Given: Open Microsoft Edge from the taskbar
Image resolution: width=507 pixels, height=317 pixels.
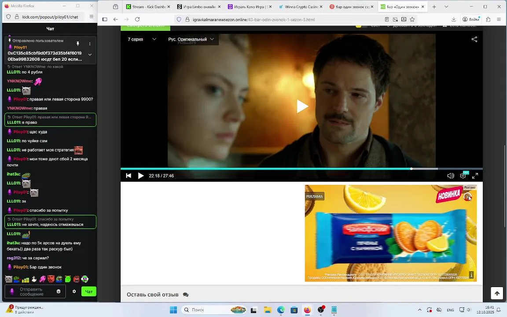Looking at the screenshot, I should (x=281, y=310).
